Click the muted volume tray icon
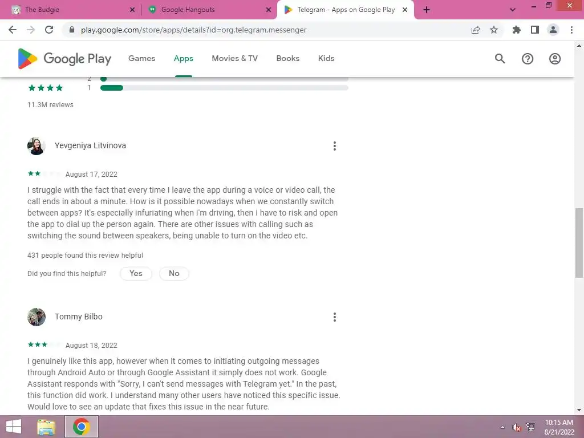The image size is (584, 438). coord(516,427)
